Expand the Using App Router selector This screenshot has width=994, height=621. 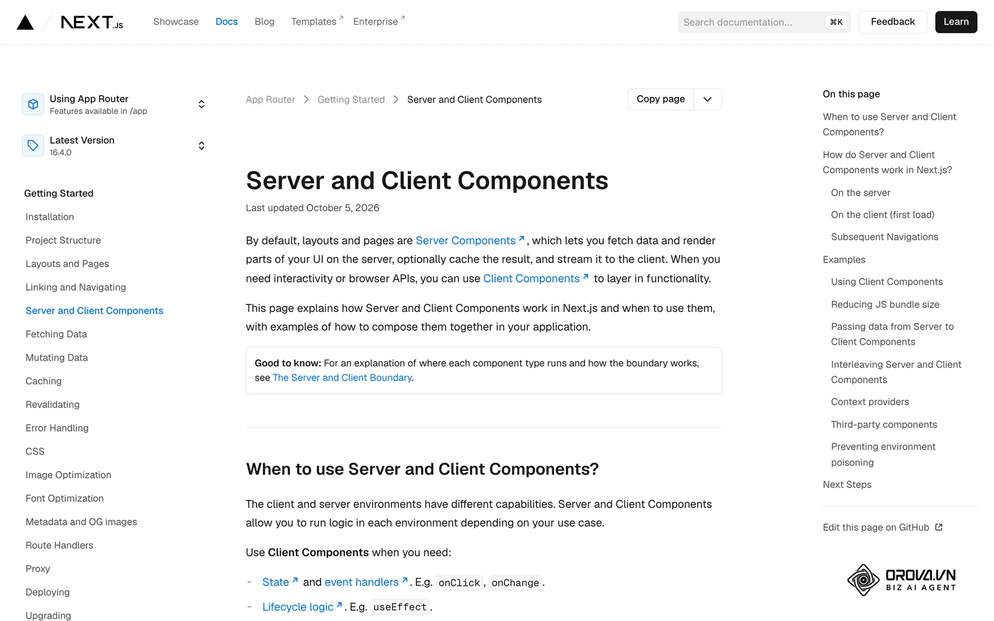pyautogui.click(x=114, y=104)
